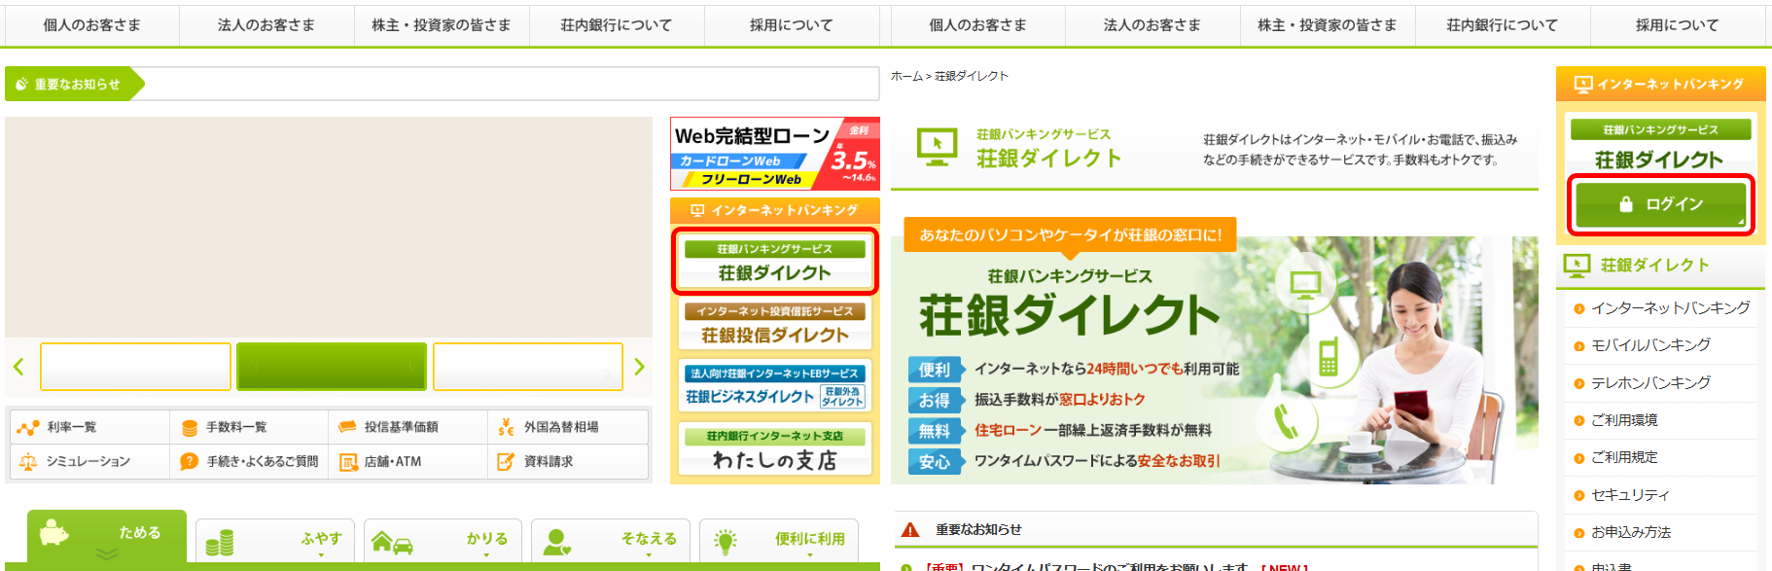Viewport: 1772px width, 571px height.
Task: Switch to the 便利に利用 tab
Action: pyautogui.click(x=778, y=541)
